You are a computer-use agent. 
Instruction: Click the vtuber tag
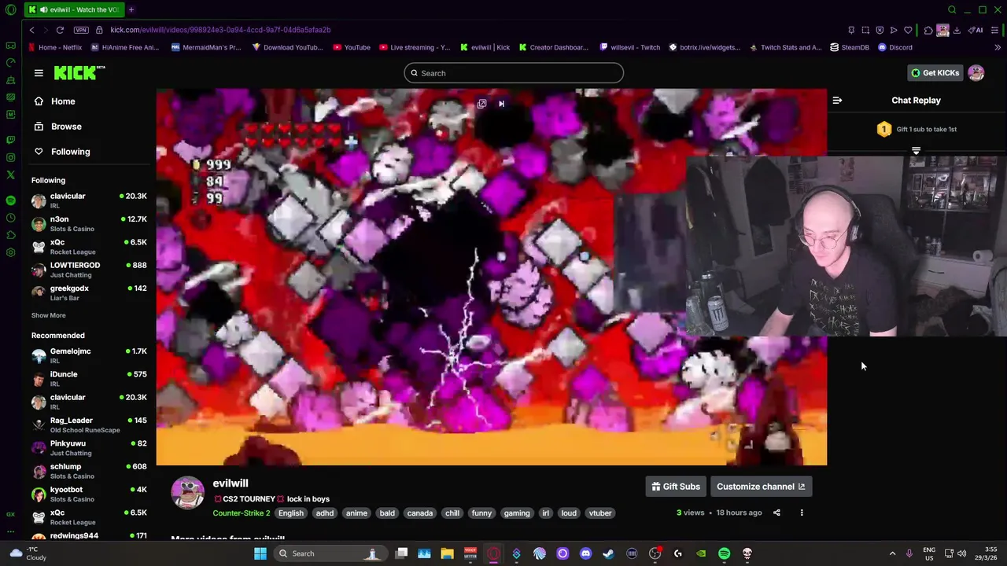coord(600,513)
